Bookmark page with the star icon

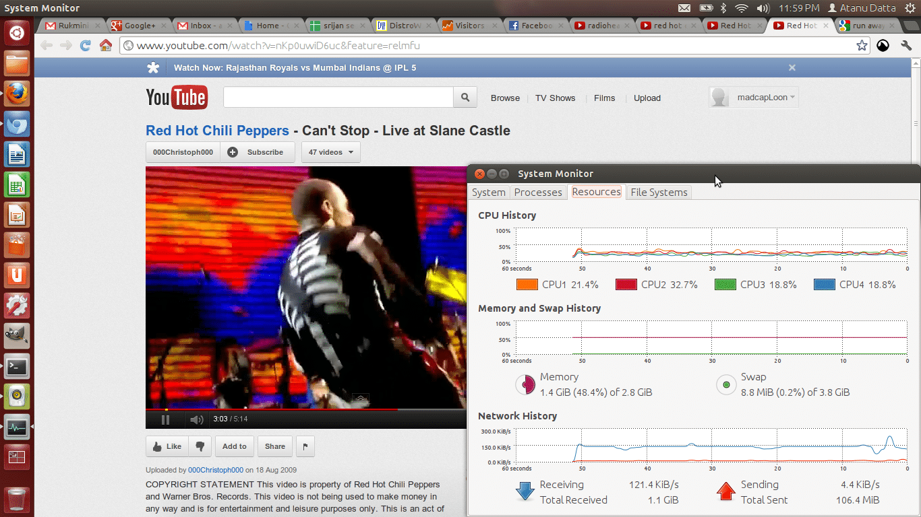click(862, 46)
